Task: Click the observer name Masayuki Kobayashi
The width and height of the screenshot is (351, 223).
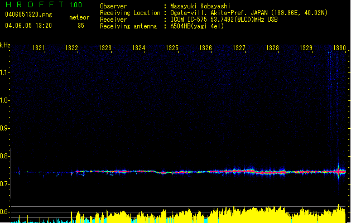Action: click(200, 6)
